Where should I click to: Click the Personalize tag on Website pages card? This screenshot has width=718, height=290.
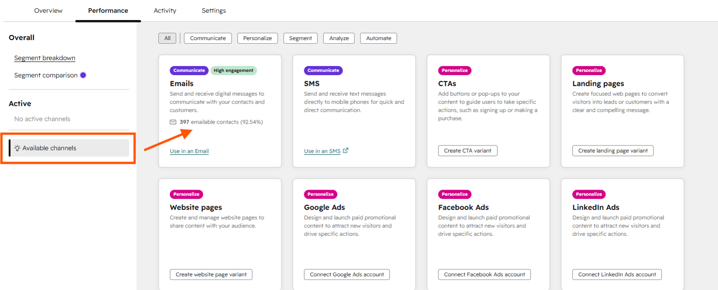[186, 194]
